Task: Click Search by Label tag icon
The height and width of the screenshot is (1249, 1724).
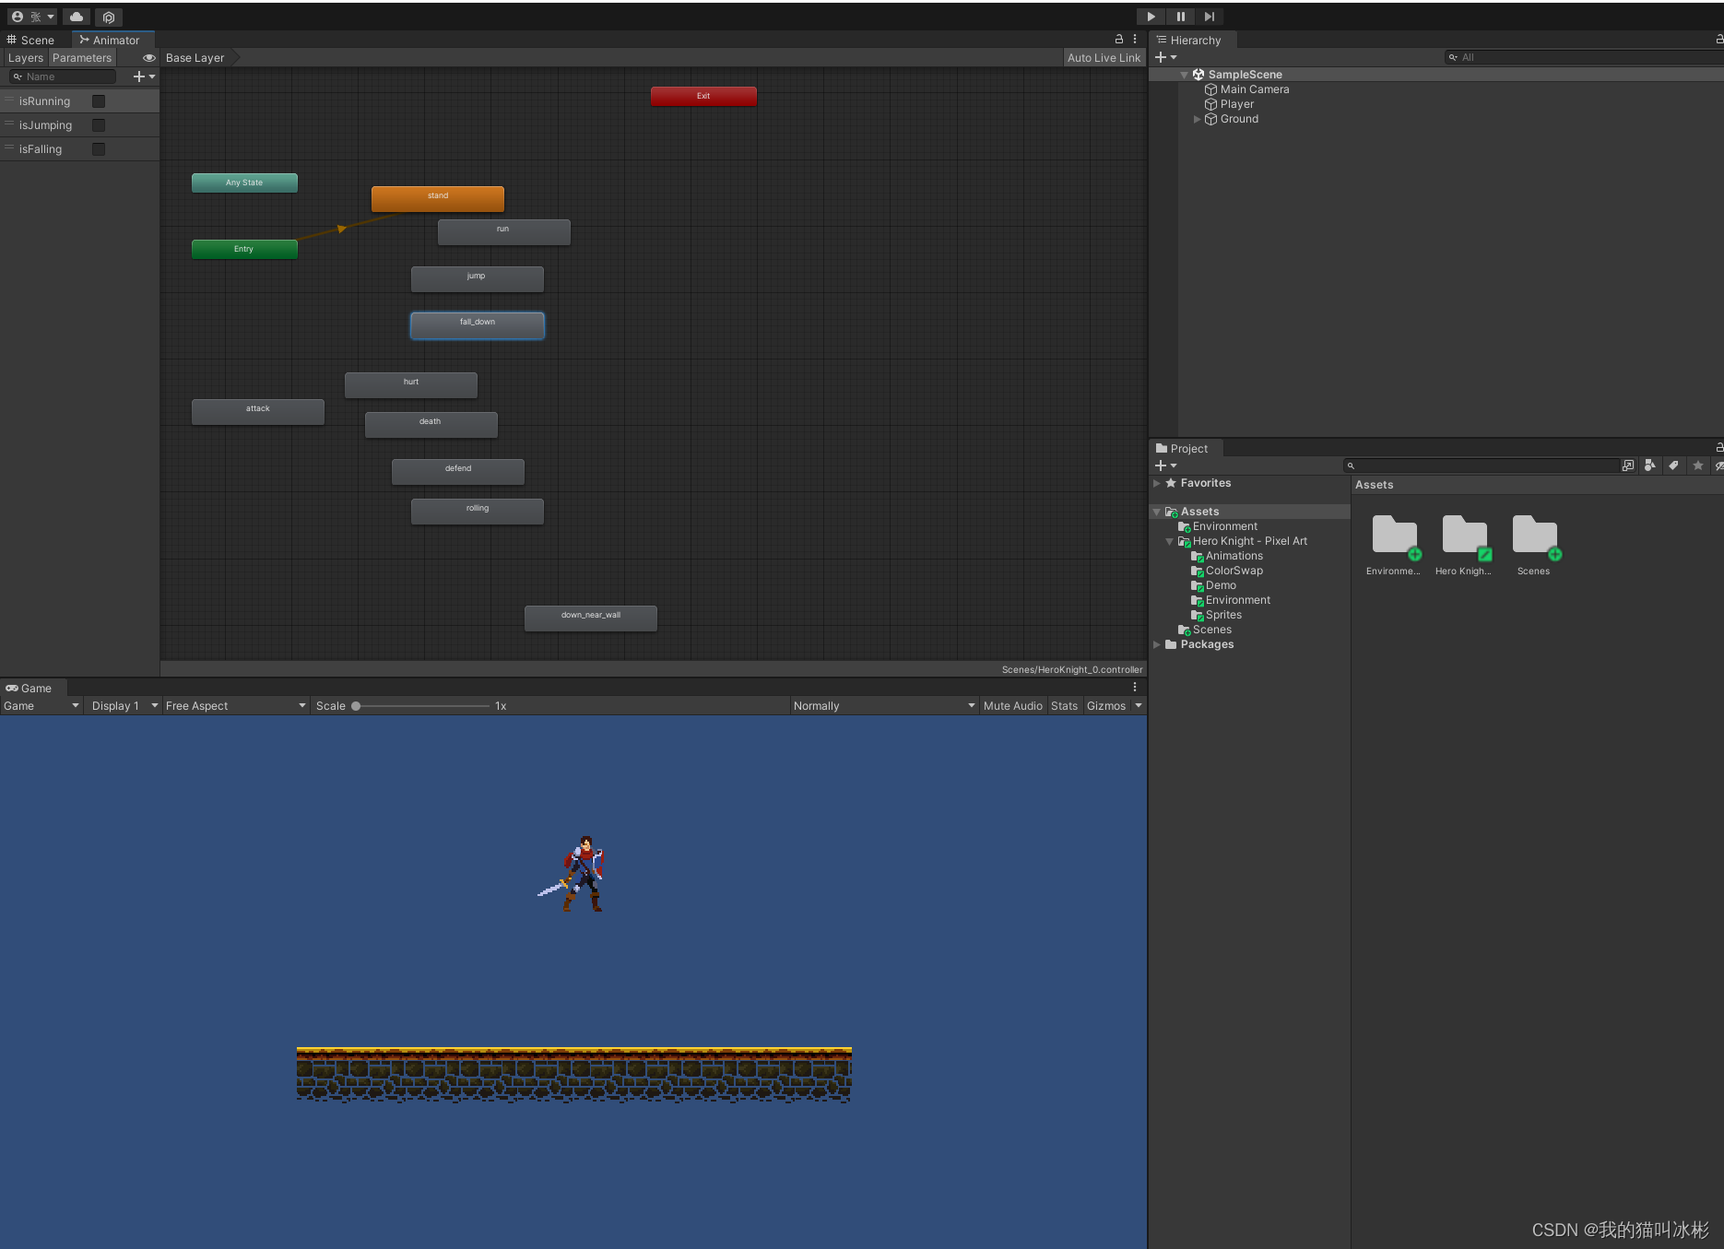Action: (1673, 465)
